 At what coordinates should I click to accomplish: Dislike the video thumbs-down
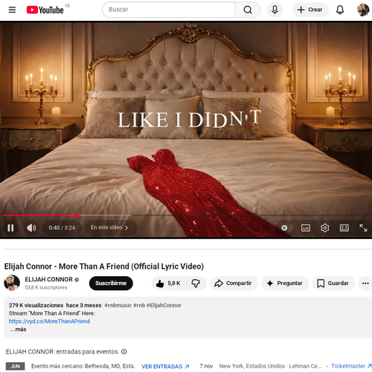tap(196, 283)
